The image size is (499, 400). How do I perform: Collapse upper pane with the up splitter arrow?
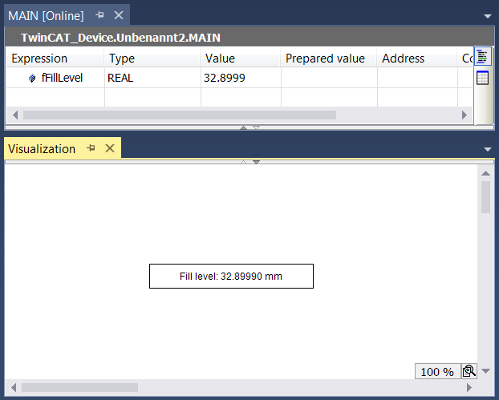point(243,127)
